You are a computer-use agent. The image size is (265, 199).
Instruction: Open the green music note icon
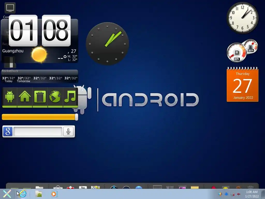(70, 96)
